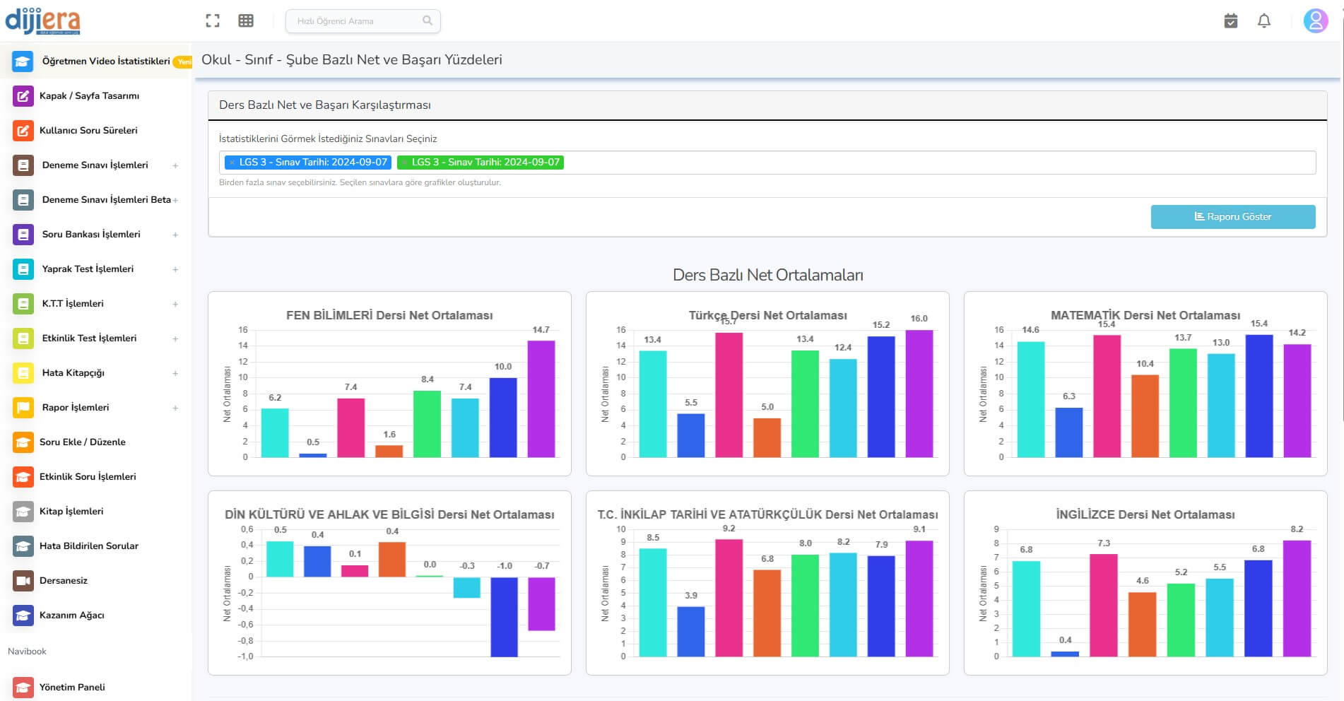Expand Soru Bankası İşlemleri submenu
The width and height of the screenshot is (1344, 701).
click(175, 235)
